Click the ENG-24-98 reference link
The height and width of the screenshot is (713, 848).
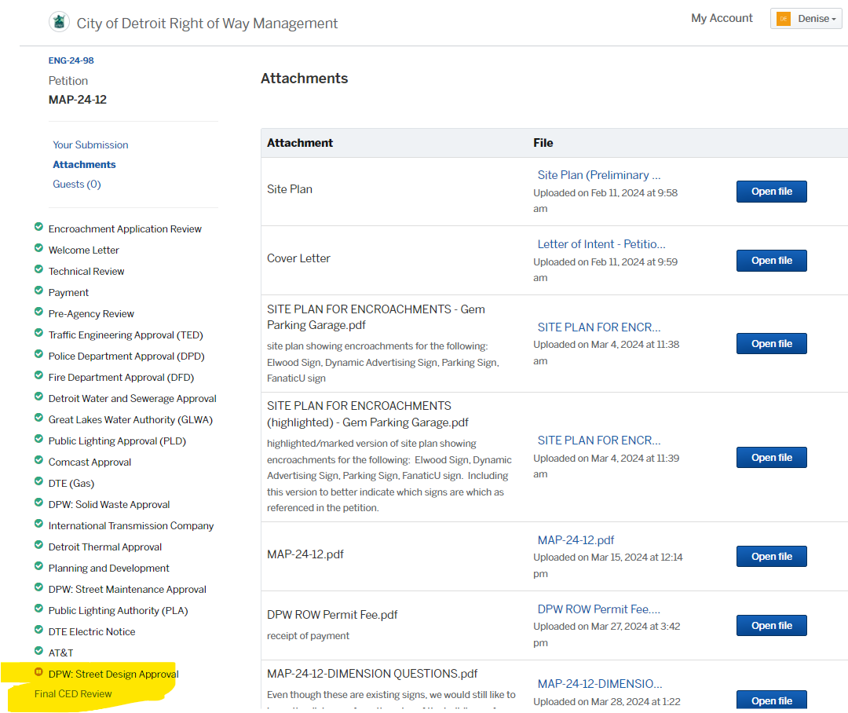tap(71, 60)
